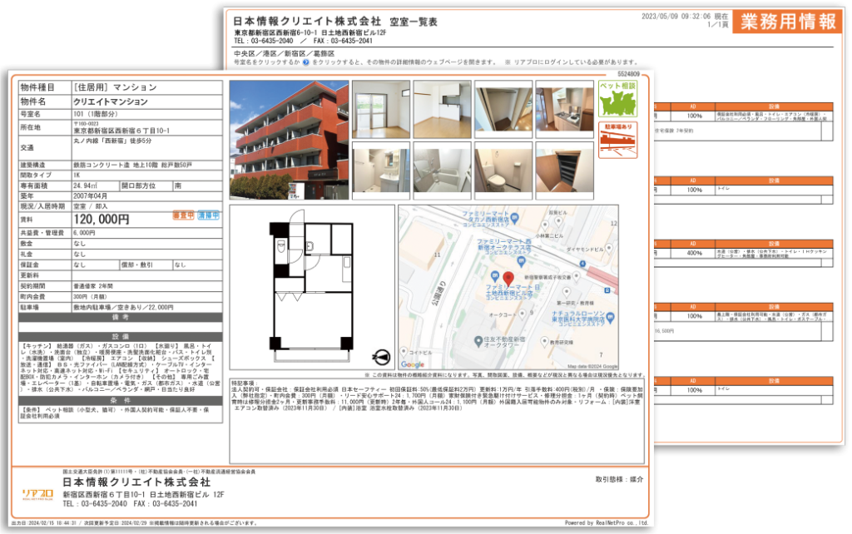Click the red map location pin

[x=508, y=279]
